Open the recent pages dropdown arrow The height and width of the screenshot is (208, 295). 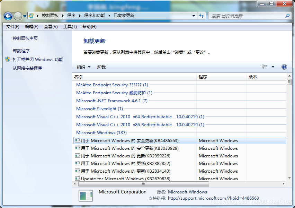[x=25, y=16]
